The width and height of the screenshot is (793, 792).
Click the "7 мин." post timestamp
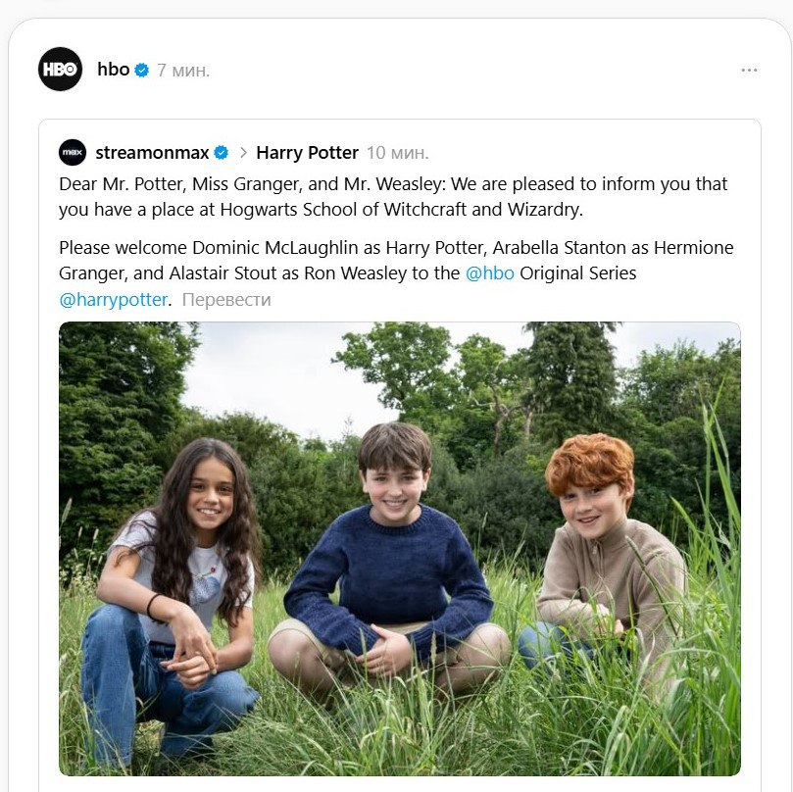click(183, 71)
